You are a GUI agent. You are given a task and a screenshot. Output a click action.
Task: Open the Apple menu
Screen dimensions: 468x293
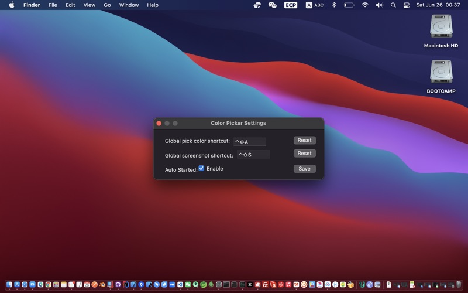[12, 5]
